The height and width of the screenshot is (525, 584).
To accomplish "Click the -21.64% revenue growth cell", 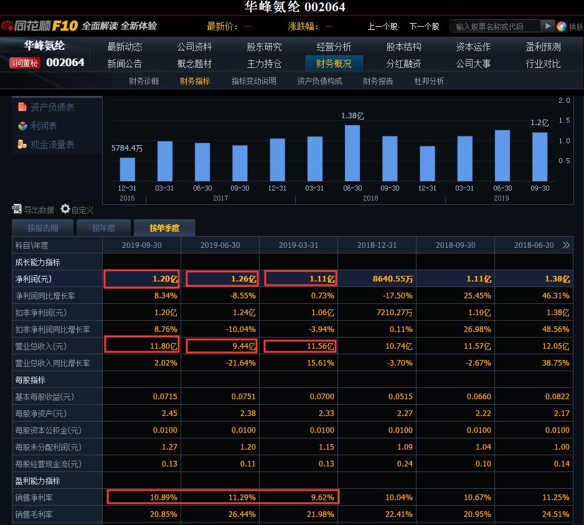I will point(240,363).
